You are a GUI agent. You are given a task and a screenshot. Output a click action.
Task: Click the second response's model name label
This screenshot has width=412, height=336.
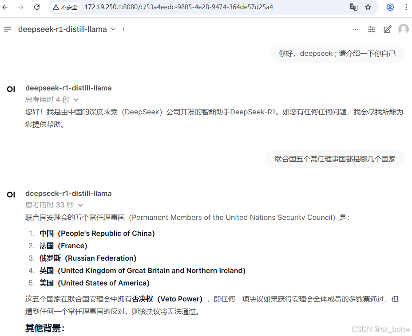[x=68, y=193]
